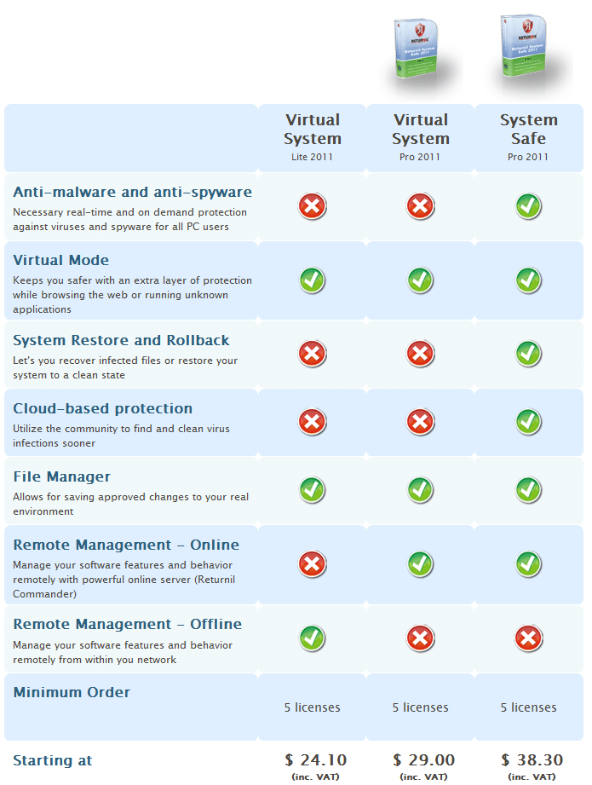Image resolution: width=592 pixels, height=785 pixels.
Task: Click the System Safe Pro 2011 box image
Action: pos(525,45)
